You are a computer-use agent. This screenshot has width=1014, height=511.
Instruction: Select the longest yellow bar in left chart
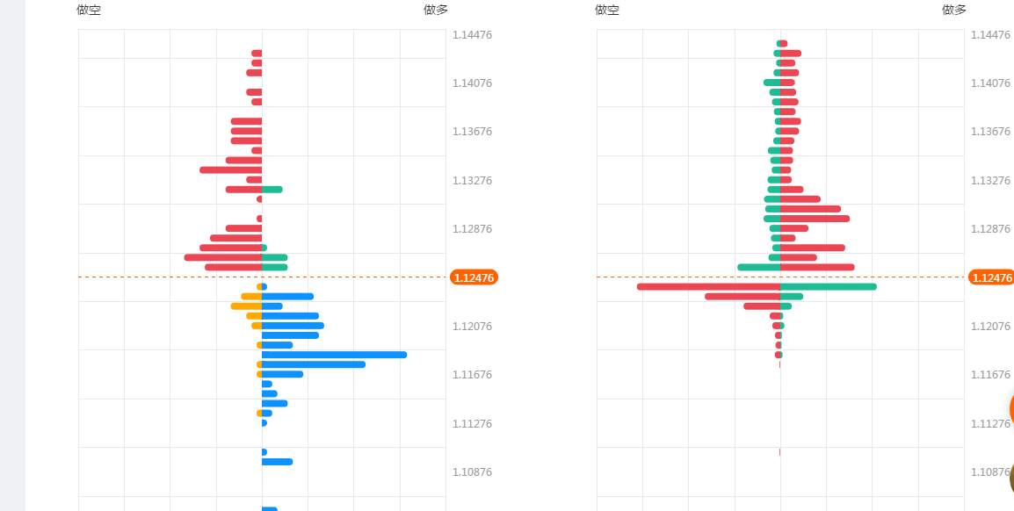tap(246, 306)
